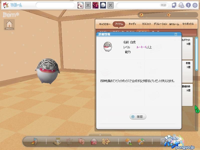Click the ルーキーF以上 level text

[x=144, y=47]
